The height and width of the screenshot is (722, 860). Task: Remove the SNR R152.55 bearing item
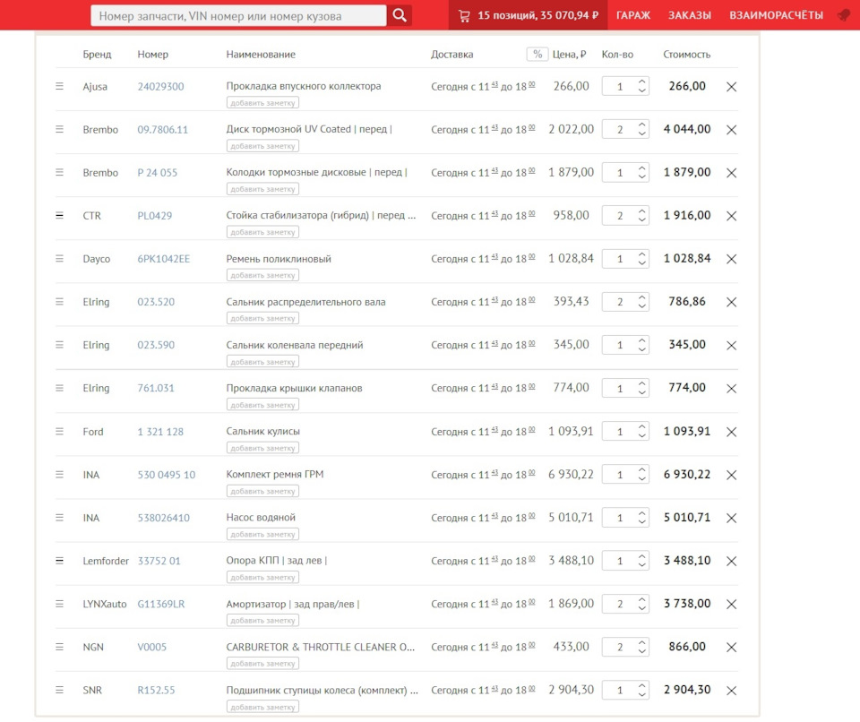pyautogui.click(x=731, y=691)
